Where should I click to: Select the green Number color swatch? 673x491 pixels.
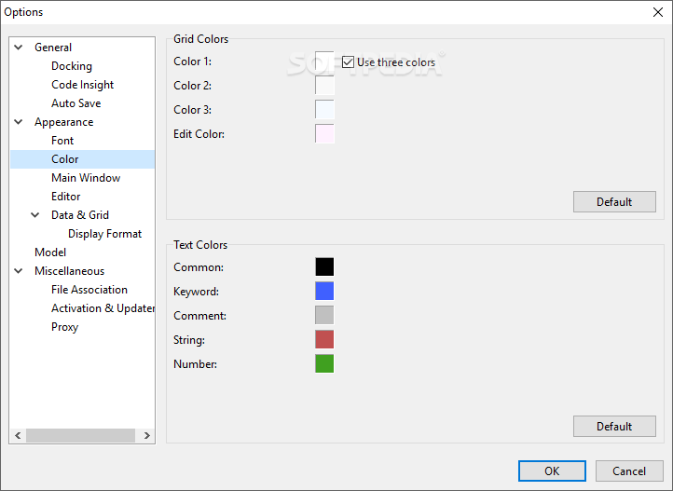324,364
